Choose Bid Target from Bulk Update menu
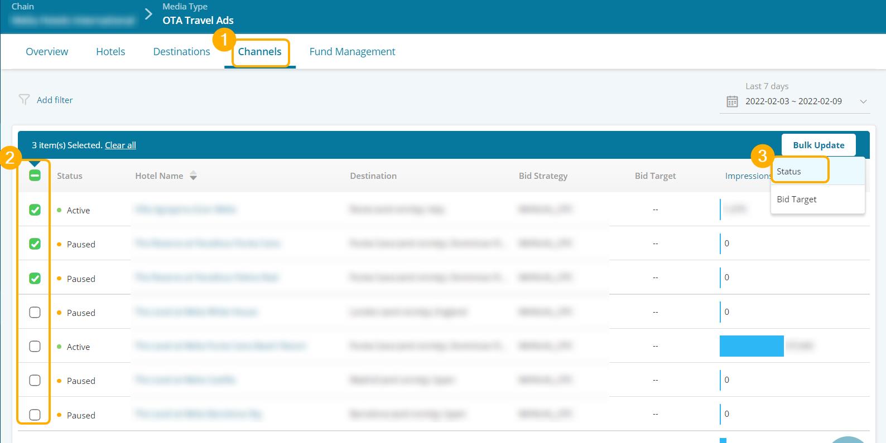886x443 pixels. 817,199
